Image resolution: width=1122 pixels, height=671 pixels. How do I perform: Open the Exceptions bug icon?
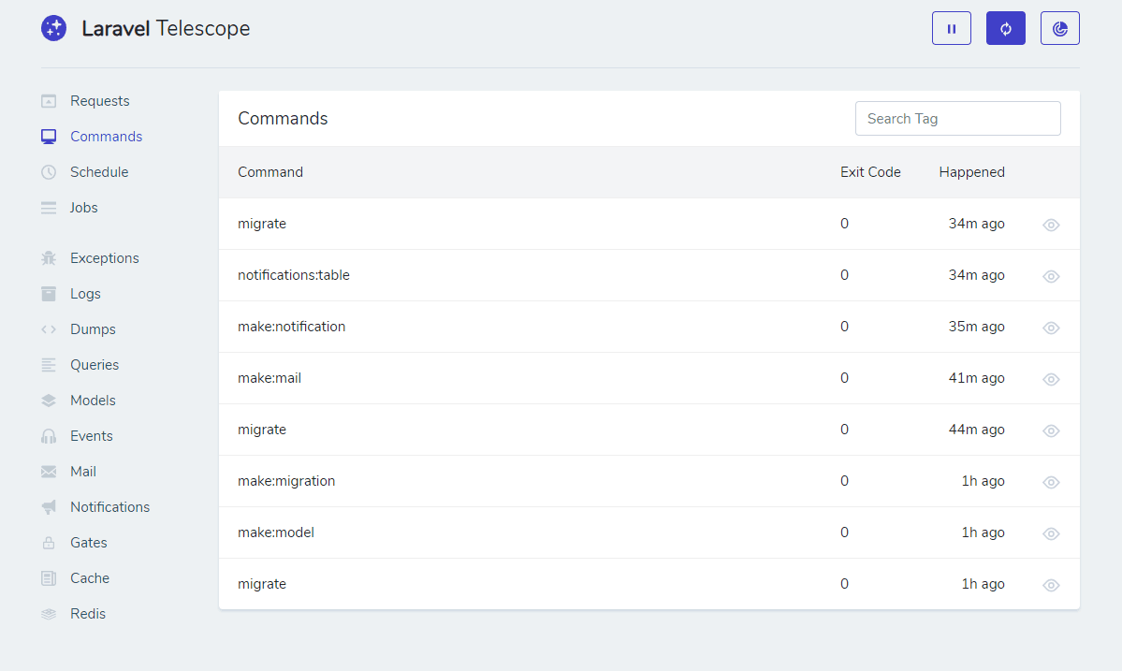point(49,257)
